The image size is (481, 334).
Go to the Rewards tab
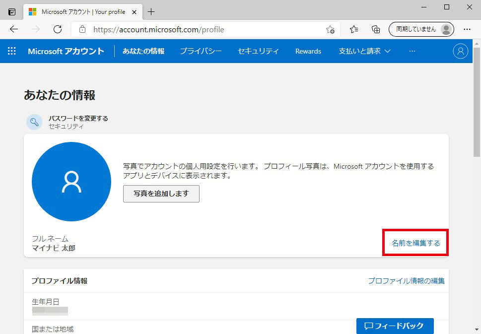[308, 51]
